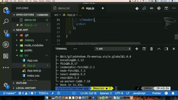This screenshot has height=100, width=178.
Task: Open problems errors and warnings counter
Action: click(x=27, y=93)
